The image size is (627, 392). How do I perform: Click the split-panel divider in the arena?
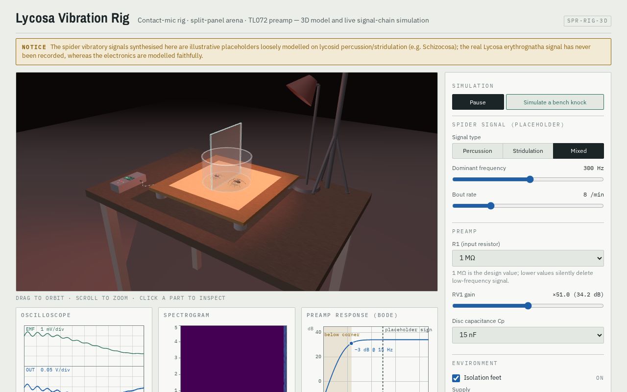pos(226,156)
